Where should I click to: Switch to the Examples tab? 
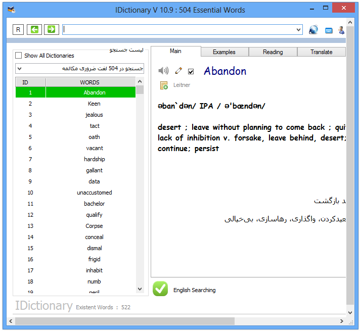pyautogui.click(x=224, y=52)
